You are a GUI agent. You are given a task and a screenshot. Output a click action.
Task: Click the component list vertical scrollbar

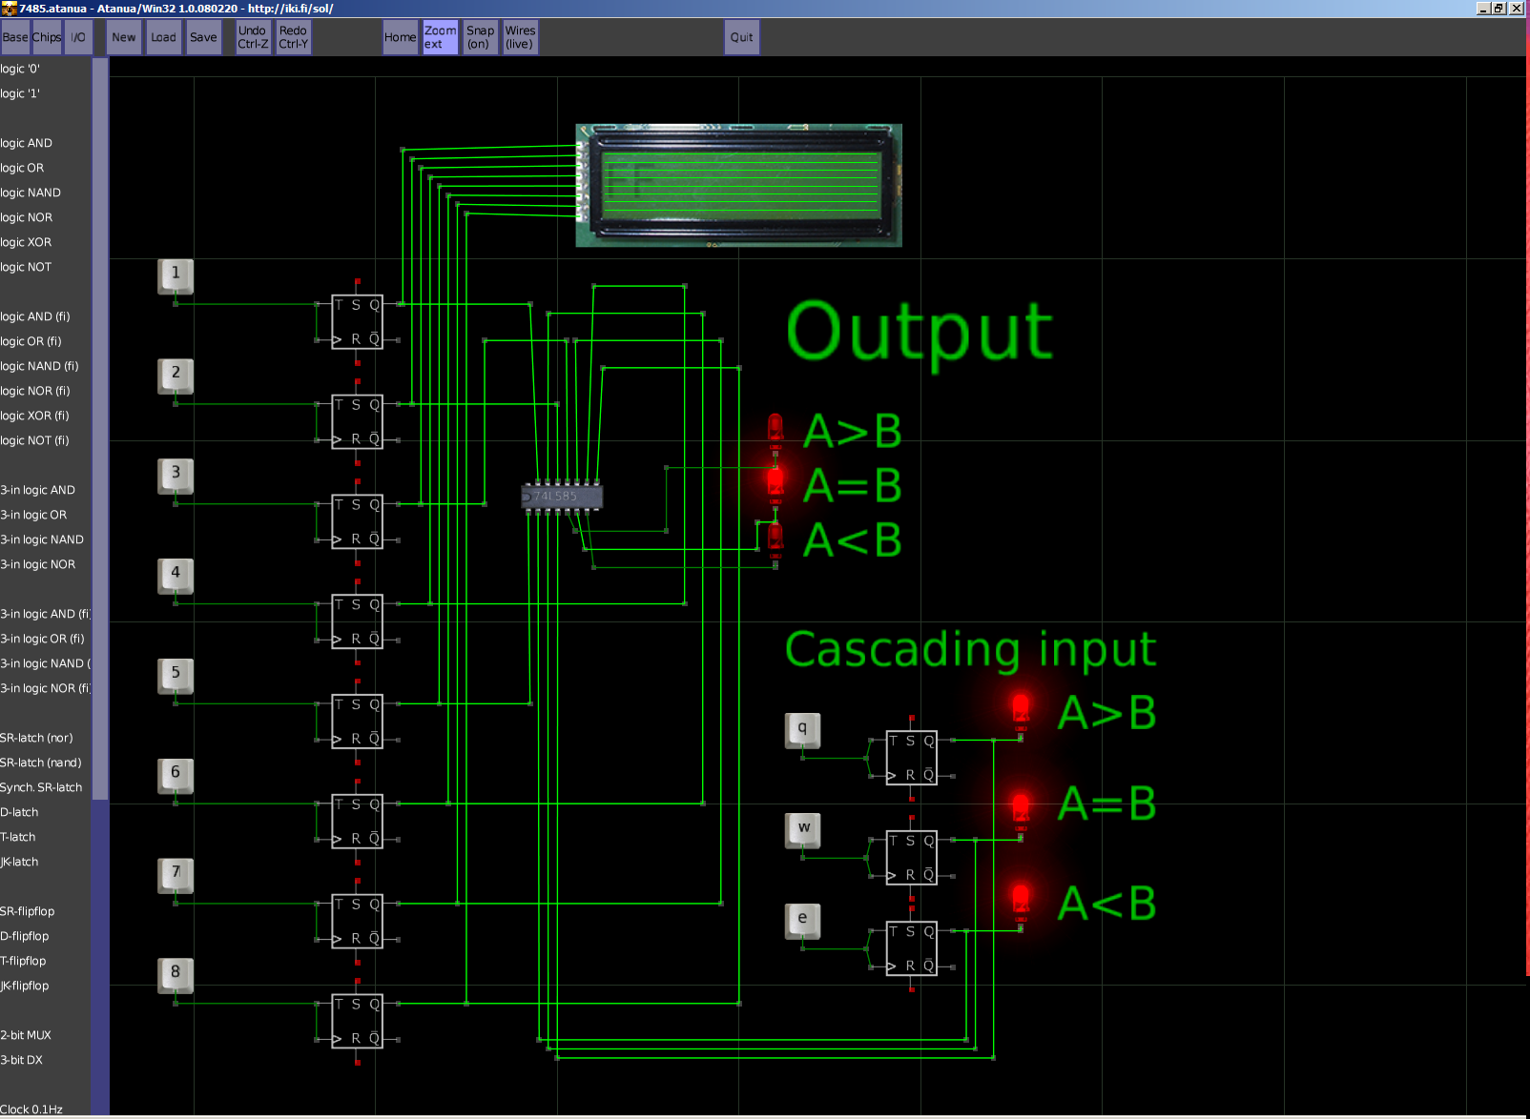[100, 429]
